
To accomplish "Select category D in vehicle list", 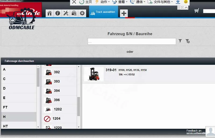I will 19,88.
